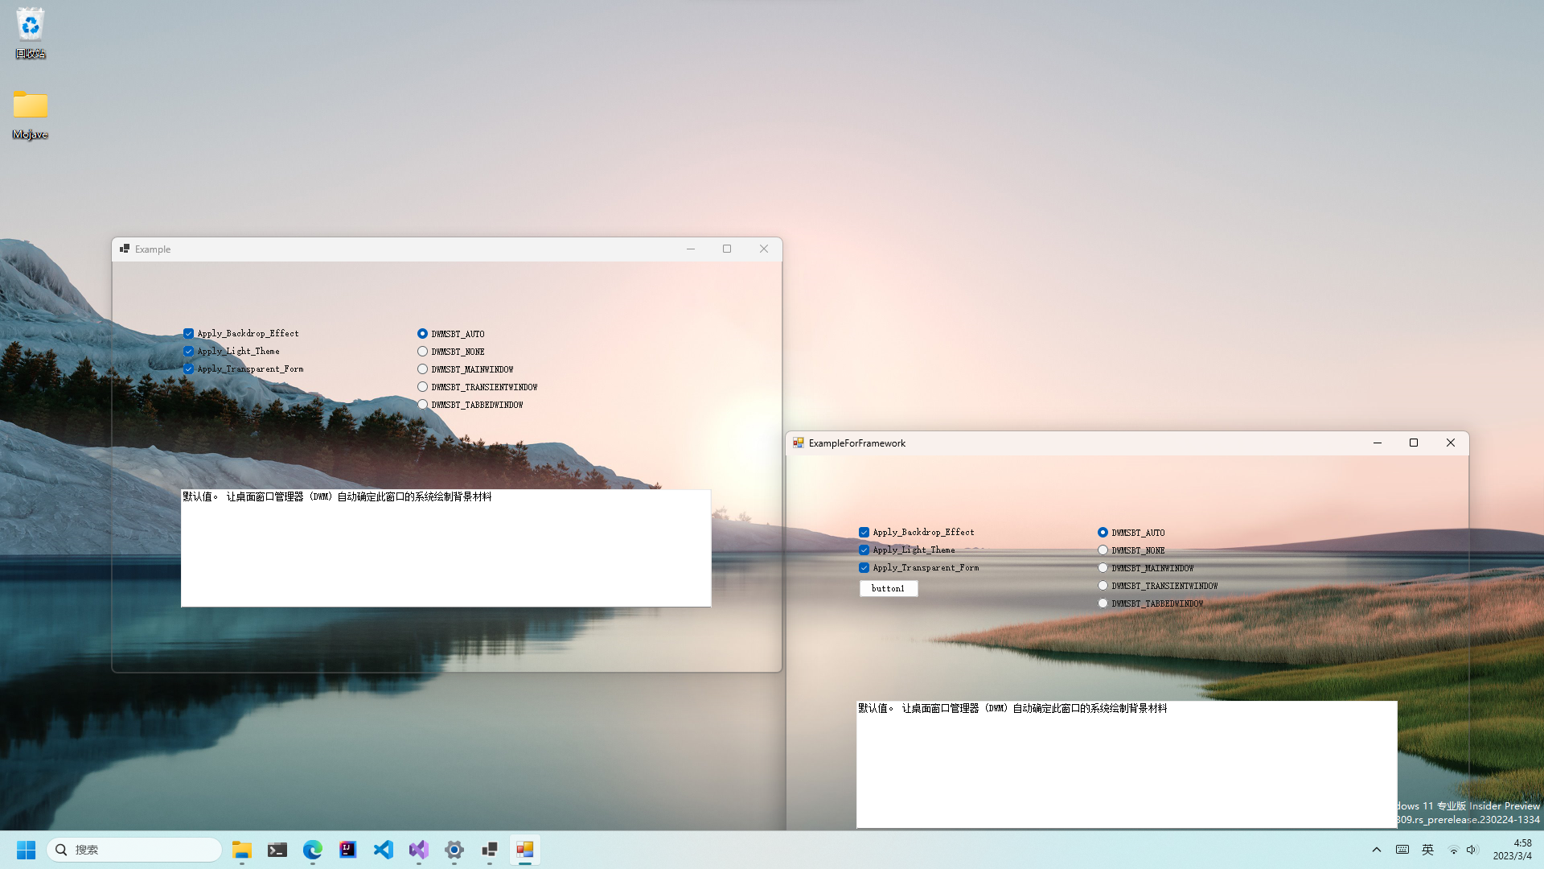Open File Explorer from the taskbar
Viewport: 1544px width, 869px height.
242,850
